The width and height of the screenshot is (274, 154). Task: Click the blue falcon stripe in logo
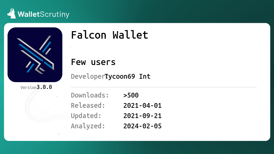pos(35,56)
